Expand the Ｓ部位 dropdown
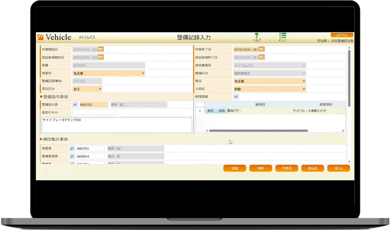Screen dimensions: 390x231 click(270, 89)
